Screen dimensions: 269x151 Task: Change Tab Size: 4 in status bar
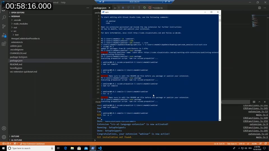232,144
